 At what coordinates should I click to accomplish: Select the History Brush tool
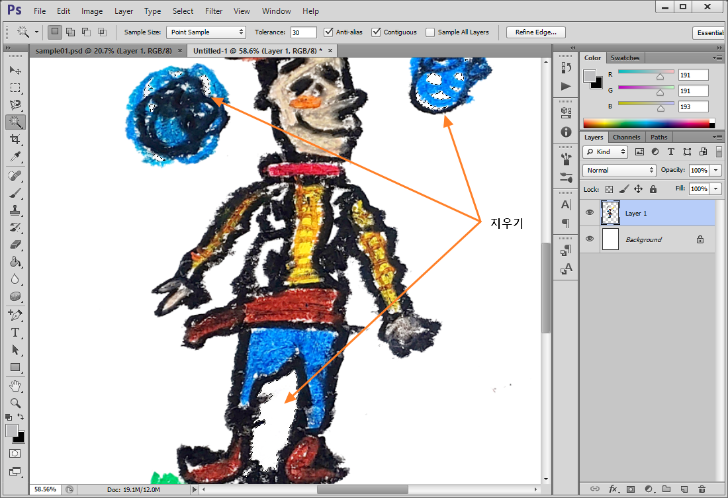click(x=15, y=228)
